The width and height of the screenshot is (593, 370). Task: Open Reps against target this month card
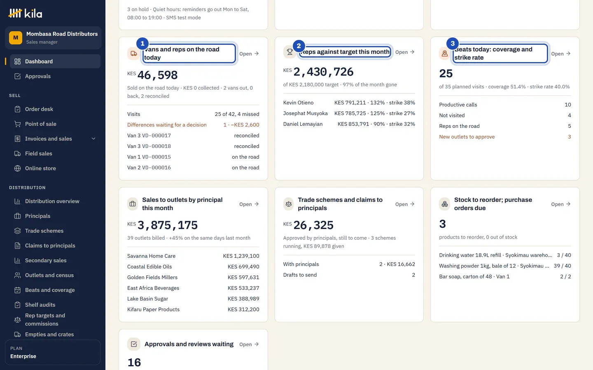[405, 52]
